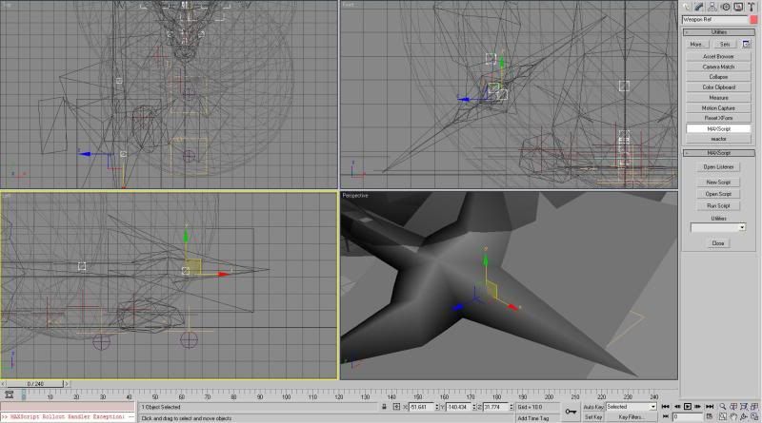Click the large Set Keys key icon
This screenshot has width=762, height=423.
pos(571,412)
